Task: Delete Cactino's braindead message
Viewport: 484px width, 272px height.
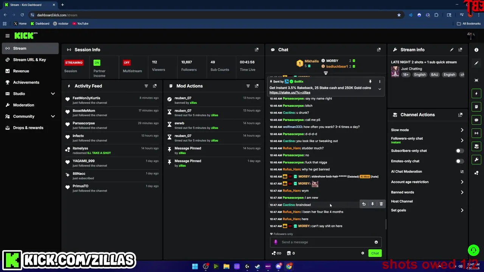Action: [381, 204]
